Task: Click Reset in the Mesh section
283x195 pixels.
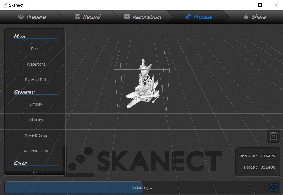Action: (x=36, y=49)
